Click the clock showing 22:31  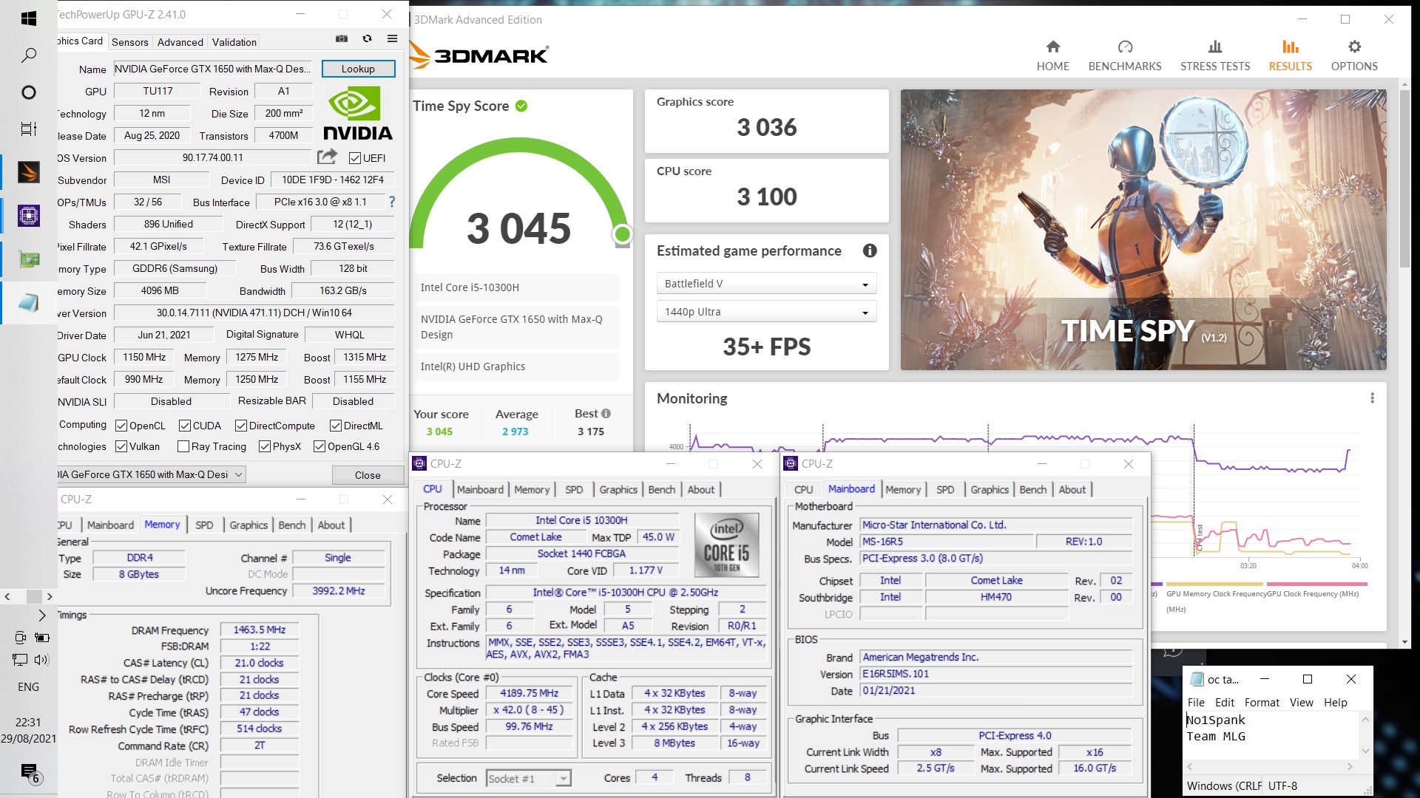coord(28,723)
